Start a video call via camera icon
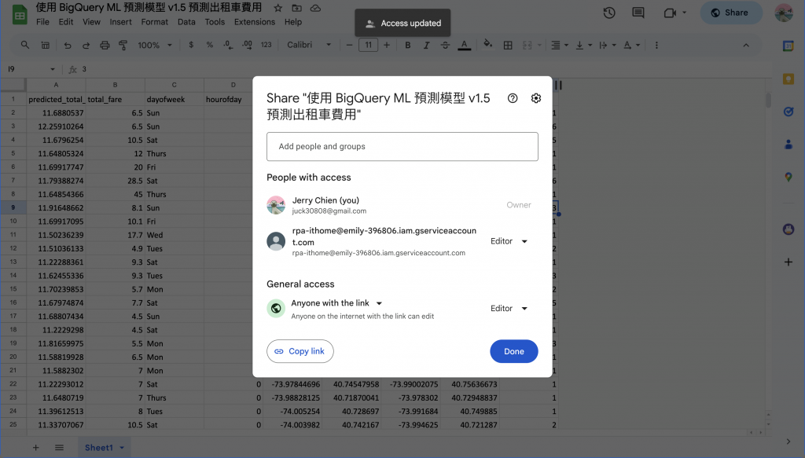805x458 pixels. (x=670, y=13)
